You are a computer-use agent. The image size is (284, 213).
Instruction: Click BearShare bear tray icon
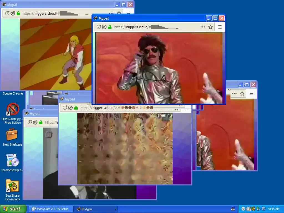pos(253,209)
